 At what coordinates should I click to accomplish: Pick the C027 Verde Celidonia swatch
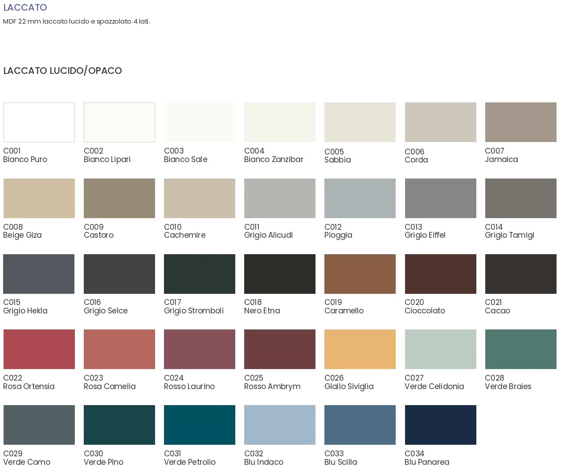pyautogui.click(x=440, y=349)
